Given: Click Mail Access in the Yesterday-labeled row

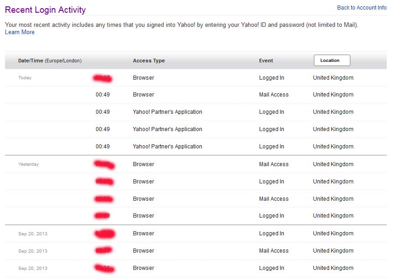Looking at the screenshot, I should click(x=273, y=164).
